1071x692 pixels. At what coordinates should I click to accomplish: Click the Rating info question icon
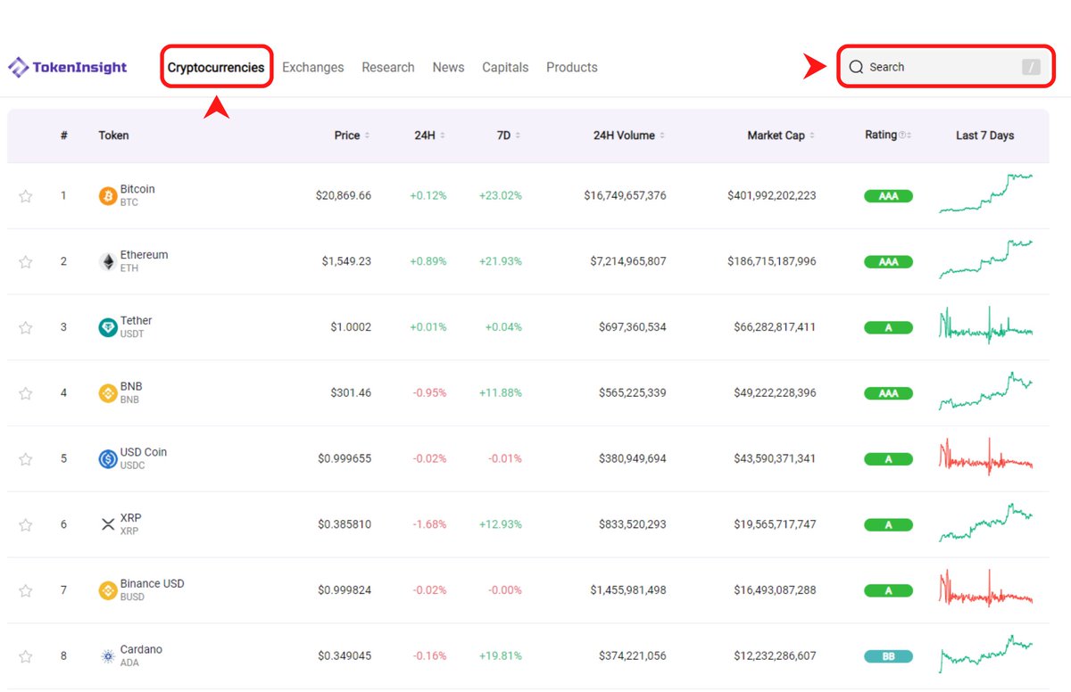[x=902, y=136]
